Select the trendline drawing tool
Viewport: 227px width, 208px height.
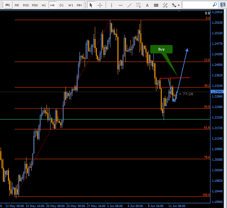pyautogui.click(x=129, y=5)
